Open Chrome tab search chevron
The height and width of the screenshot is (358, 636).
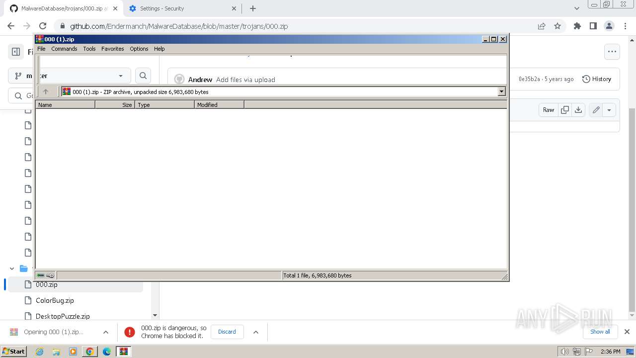pyautogui.click(x=577, y=8)
